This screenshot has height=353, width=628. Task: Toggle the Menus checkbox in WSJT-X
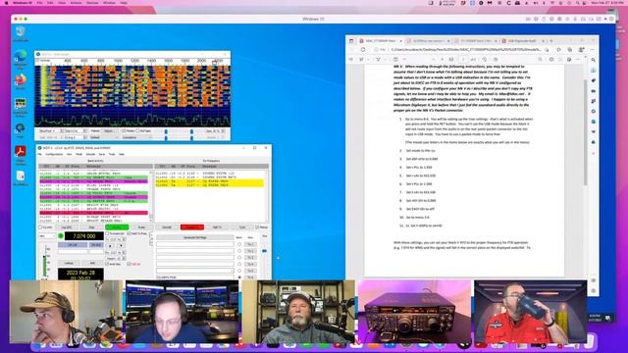coord(262,227)
